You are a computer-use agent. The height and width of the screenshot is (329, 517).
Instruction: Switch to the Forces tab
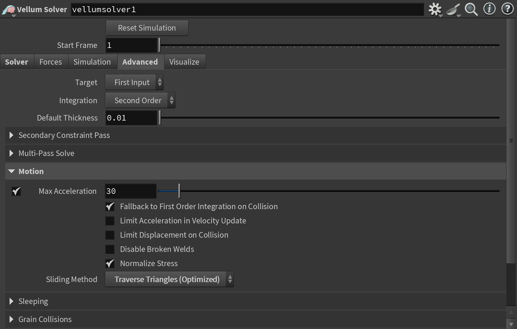pyautogui.click(x=51, y=62)
